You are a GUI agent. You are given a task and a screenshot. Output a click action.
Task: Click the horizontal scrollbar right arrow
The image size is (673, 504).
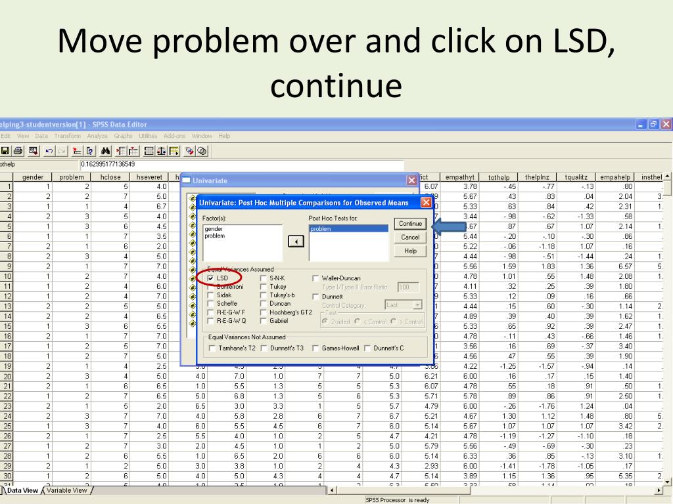coord(659,490)
